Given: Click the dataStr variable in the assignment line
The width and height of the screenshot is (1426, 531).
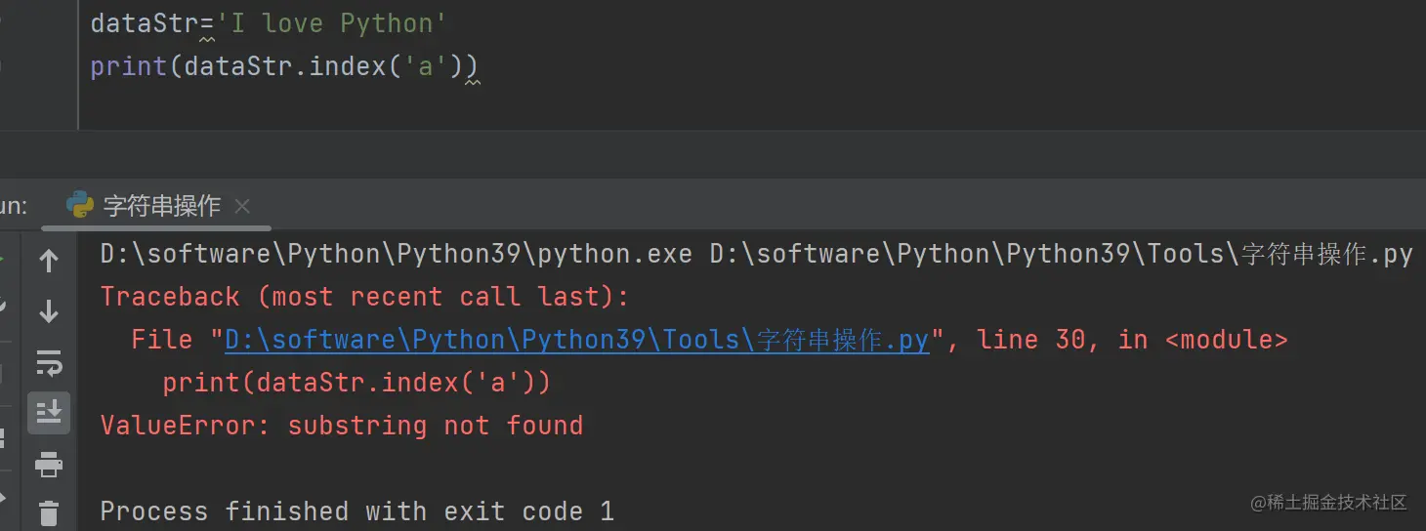Looking at the screenshot, I should click(x=145, y=23).
